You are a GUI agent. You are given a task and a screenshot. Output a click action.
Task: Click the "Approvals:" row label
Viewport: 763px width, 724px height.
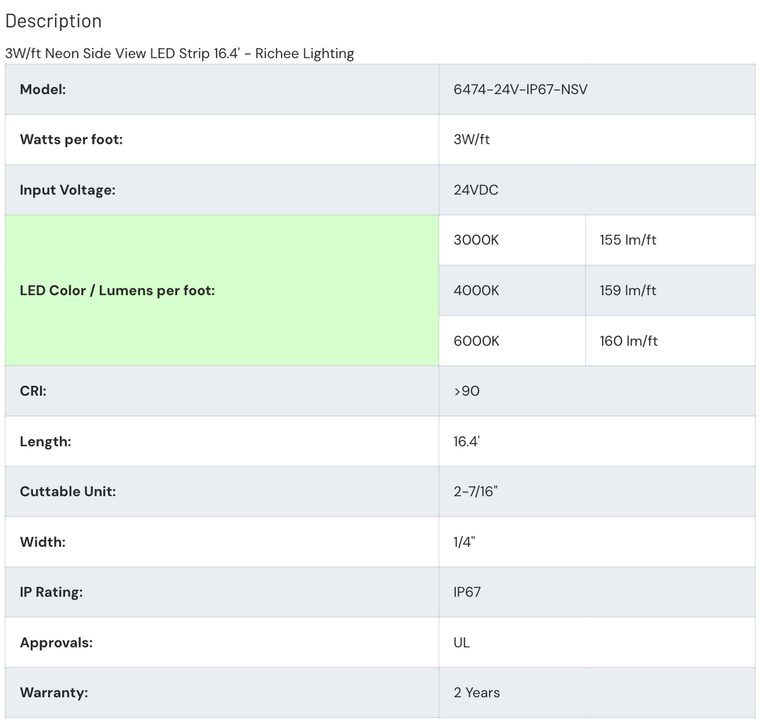56,643
